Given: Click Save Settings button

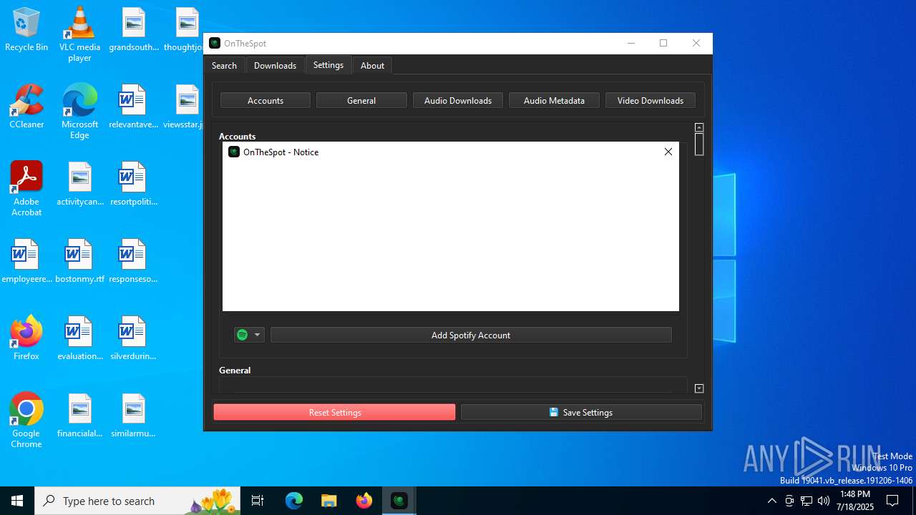Looking at the screenshot, I should click(581, 412).
